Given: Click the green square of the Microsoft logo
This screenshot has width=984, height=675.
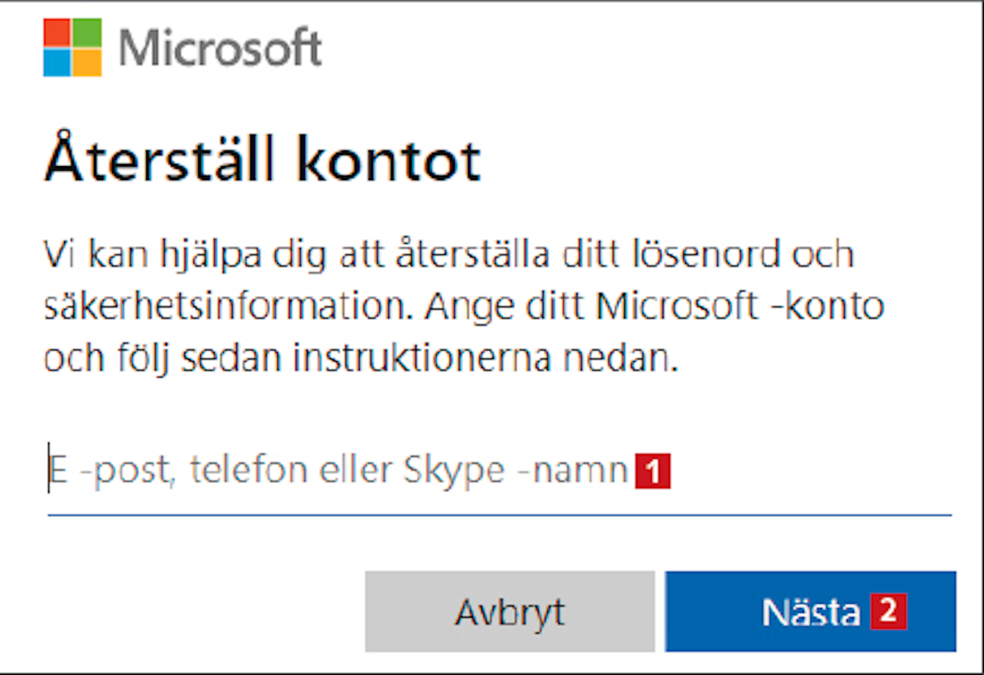Looking at the screenshot, I should coord(88,32).
